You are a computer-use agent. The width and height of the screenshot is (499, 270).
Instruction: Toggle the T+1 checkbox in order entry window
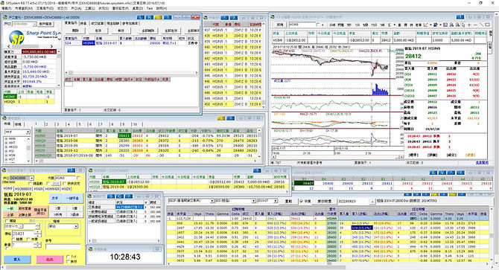point(69,257)
